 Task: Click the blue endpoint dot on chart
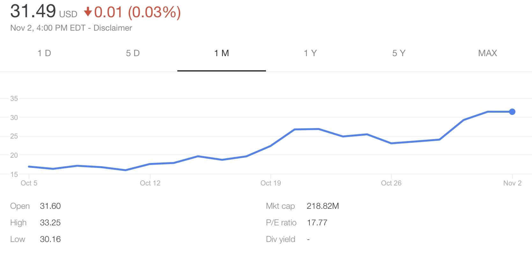click(512, 112)
